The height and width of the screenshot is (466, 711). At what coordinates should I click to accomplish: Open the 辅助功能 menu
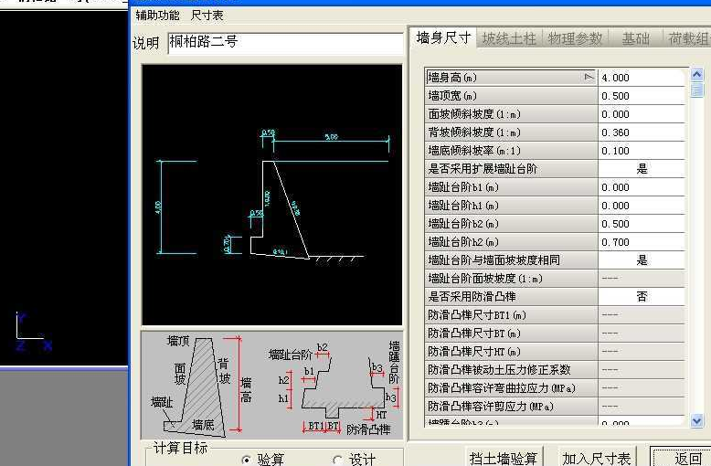point(157,15)
